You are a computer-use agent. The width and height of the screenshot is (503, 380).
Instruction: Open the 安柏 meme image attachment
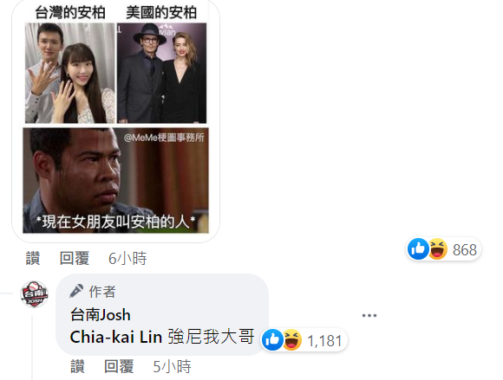pos(116,120)
